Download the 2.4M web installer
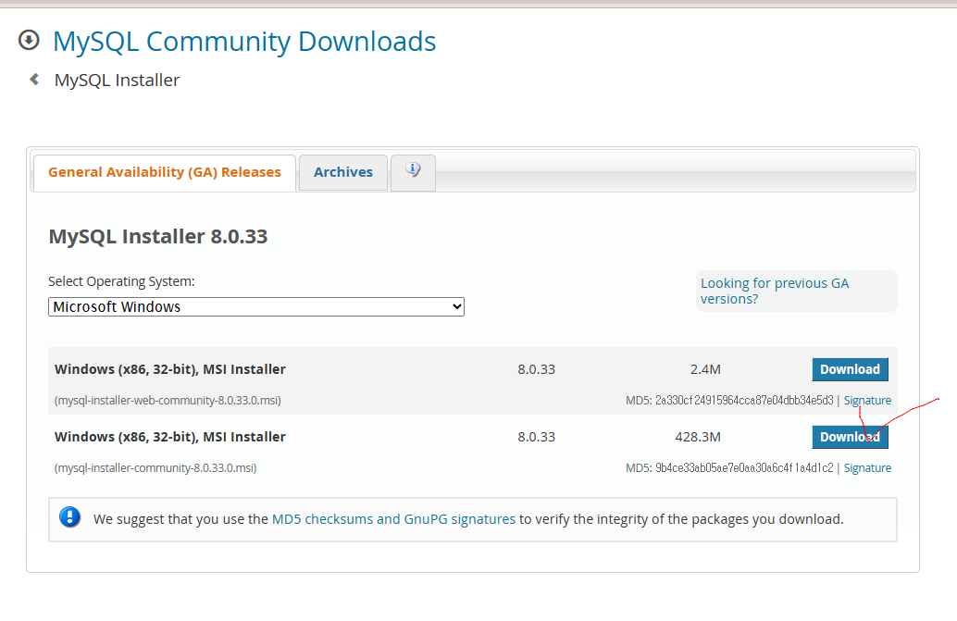Screen dimensions: 957x621 coord(850,369)
